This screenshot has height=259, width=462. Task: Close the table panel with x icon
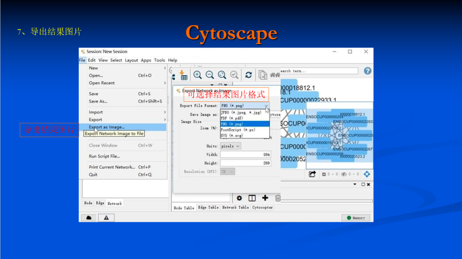(x=368, y=184)
